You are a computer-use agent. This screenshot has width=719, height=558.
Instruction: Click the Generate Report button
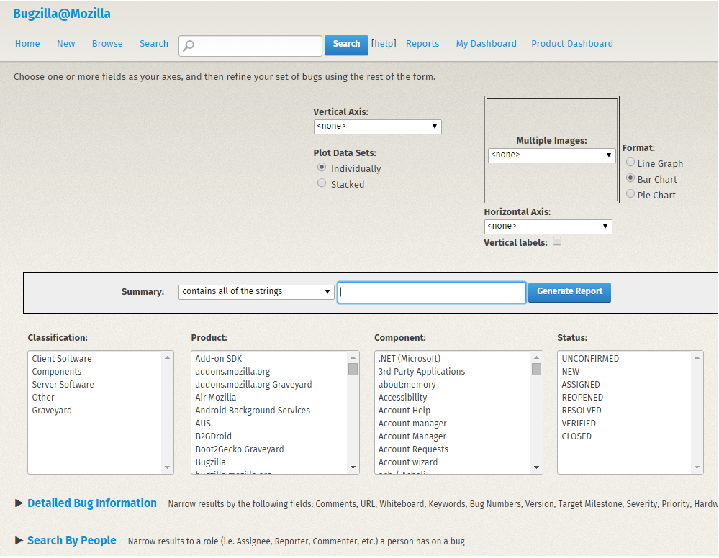pos(569,293)
